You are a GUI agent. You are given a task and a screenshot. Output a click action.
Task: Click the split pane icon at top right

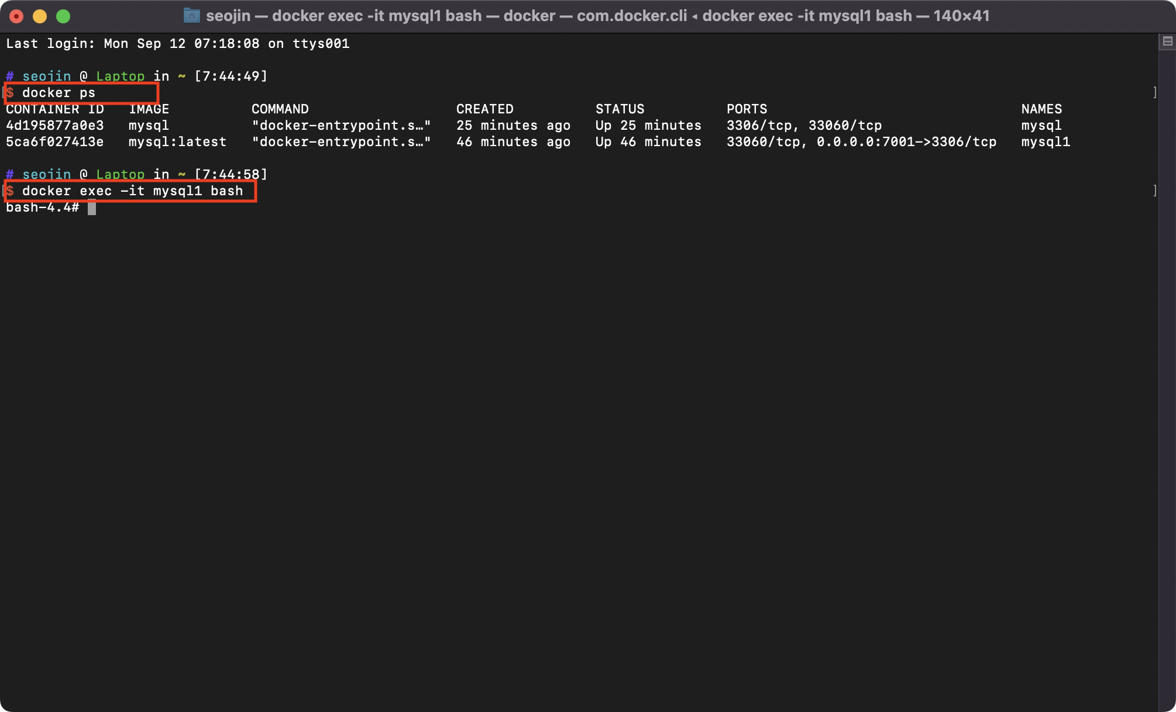[x=1167, y=42]
